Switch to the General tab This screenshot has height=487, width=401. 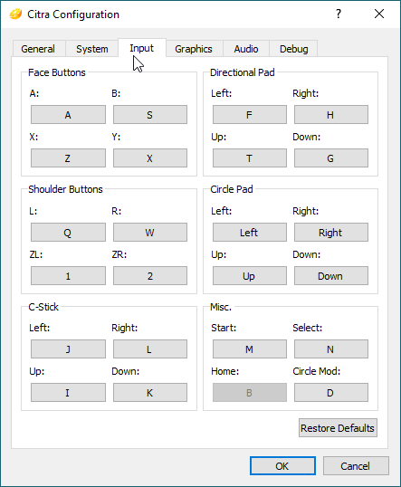click(x=38, y=49)
